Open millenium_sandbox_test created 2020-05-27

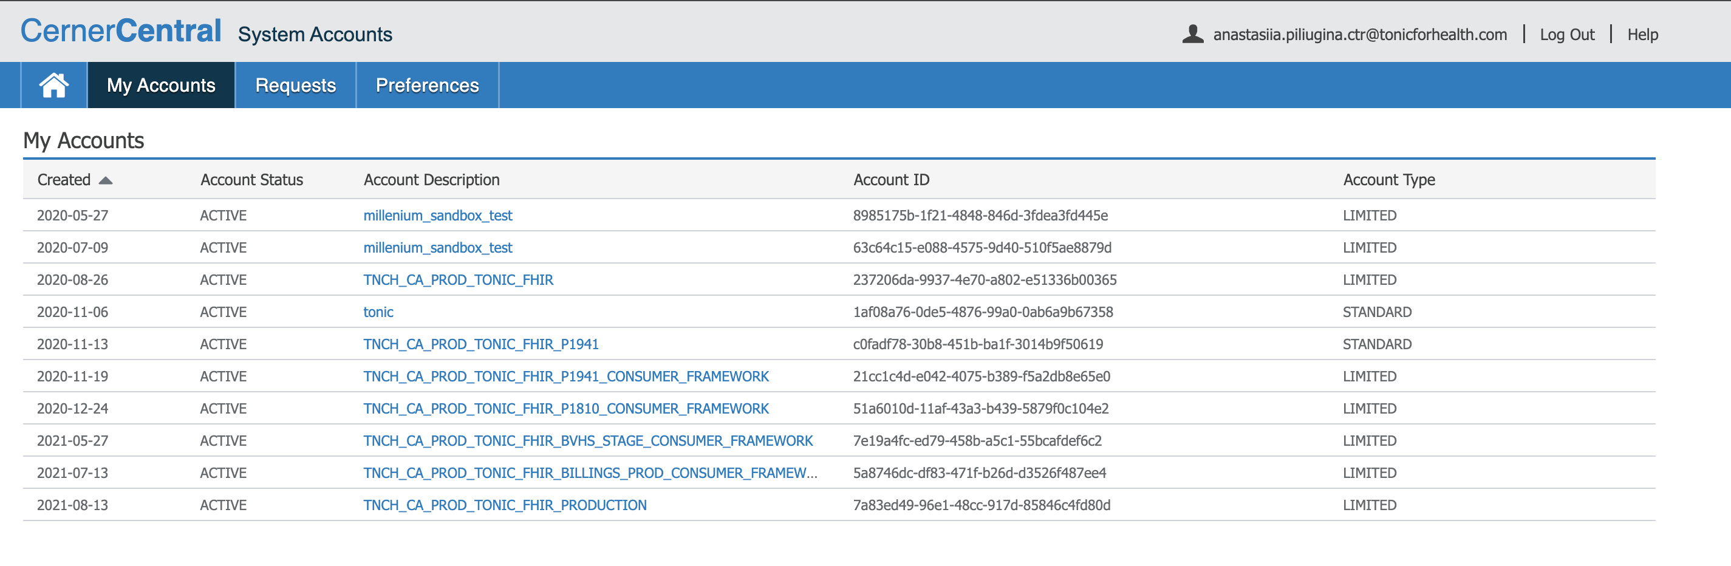coord(437,215)
